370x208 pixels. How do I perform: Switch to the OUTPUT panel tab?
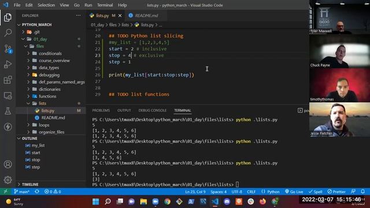[124, 110]
